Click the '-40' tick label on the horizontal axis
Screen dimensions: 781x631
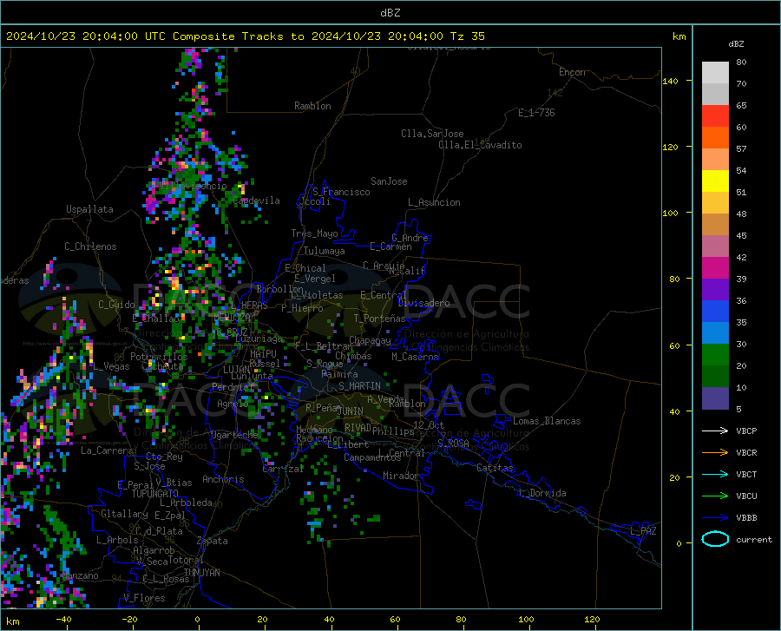click(x=63, y=619)
